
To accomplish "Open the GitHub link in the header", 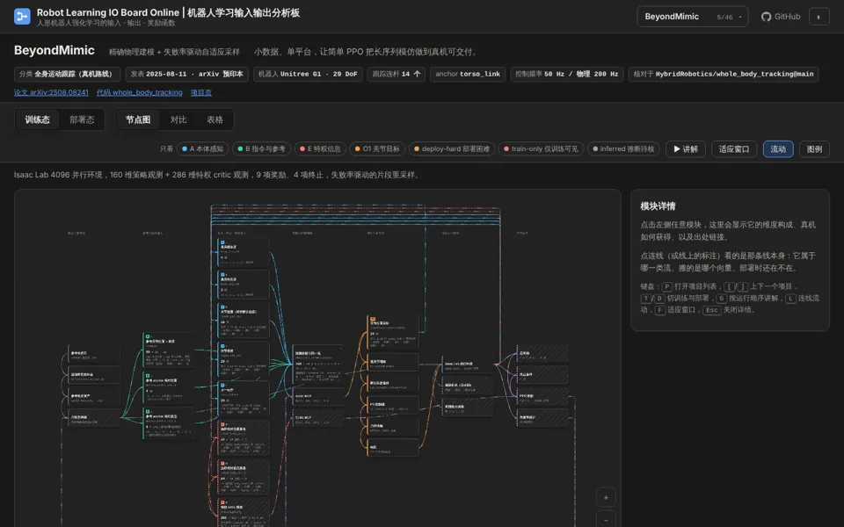I will 781,17.
